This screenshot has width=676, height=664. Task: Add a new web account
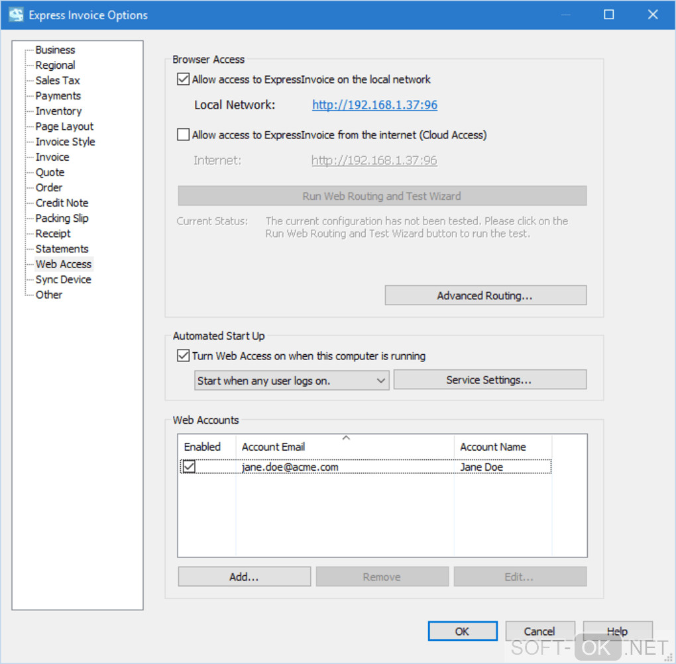click(x=244, y=577)
